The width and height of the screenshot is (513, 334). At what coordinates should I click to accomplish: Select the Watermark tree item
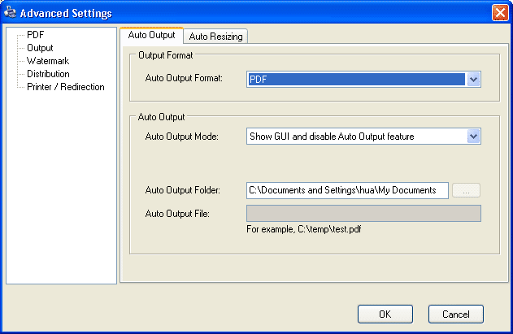point(48,61)
